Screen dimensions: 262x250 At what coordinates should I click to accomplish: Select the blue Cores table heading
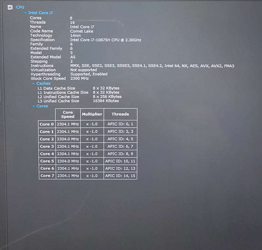coord(42,106)
